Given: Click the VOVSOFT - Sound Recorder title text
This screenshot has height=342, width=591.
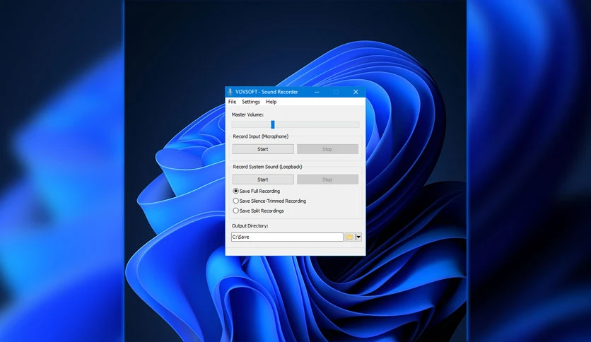Looking at the screenshot, I should (x=267, y=92).
